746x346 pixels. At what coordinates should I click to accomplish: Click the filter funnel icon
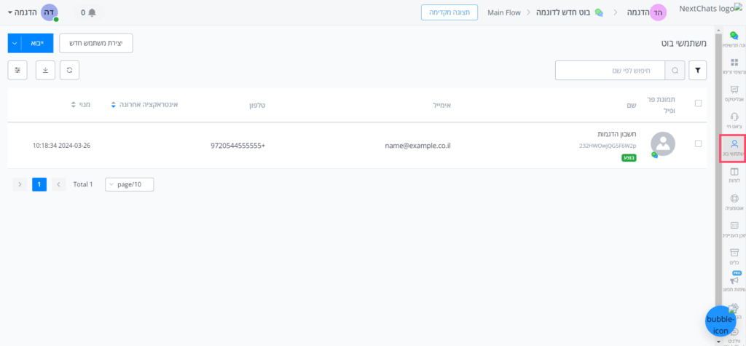point(698,70)
